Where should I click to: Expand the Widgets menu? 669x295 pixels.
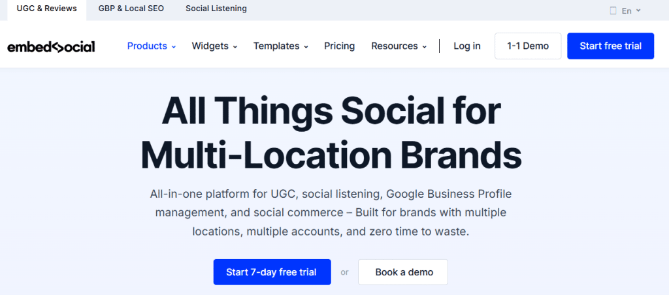click(x=214, y=46)
